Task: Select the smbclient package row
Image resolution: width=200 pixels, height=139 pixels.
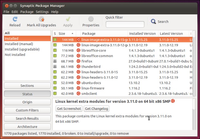Action: (x=122, y=94)
